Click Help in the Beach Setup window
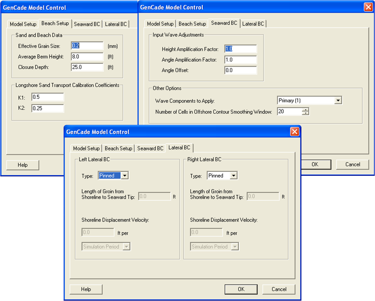 pos(23,165)
